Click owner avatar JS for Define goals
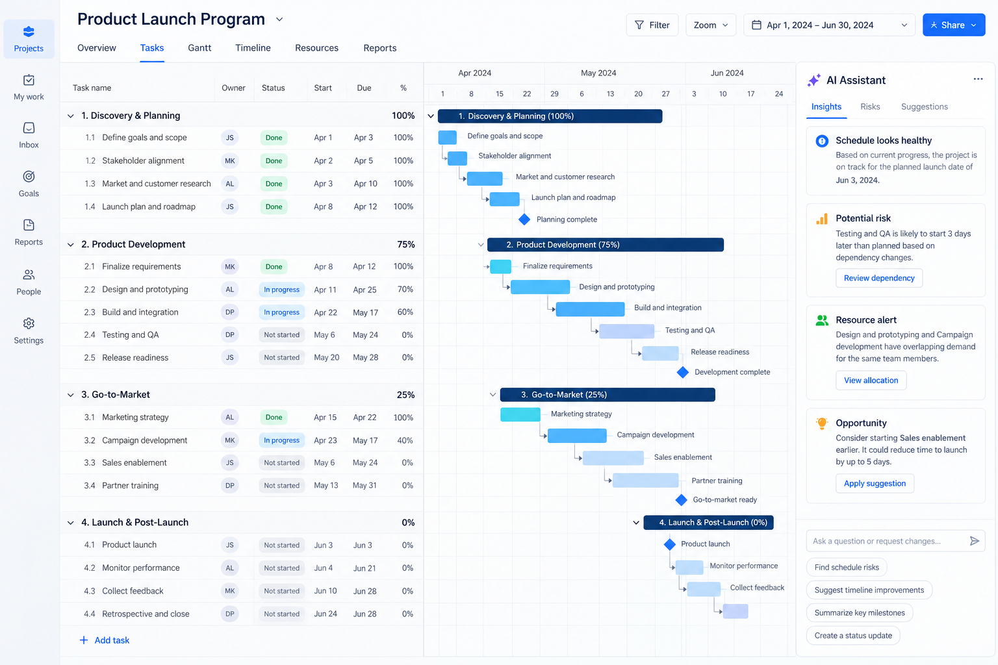The height and width of the screenshot is (665, 998). (x=230, y=138)
